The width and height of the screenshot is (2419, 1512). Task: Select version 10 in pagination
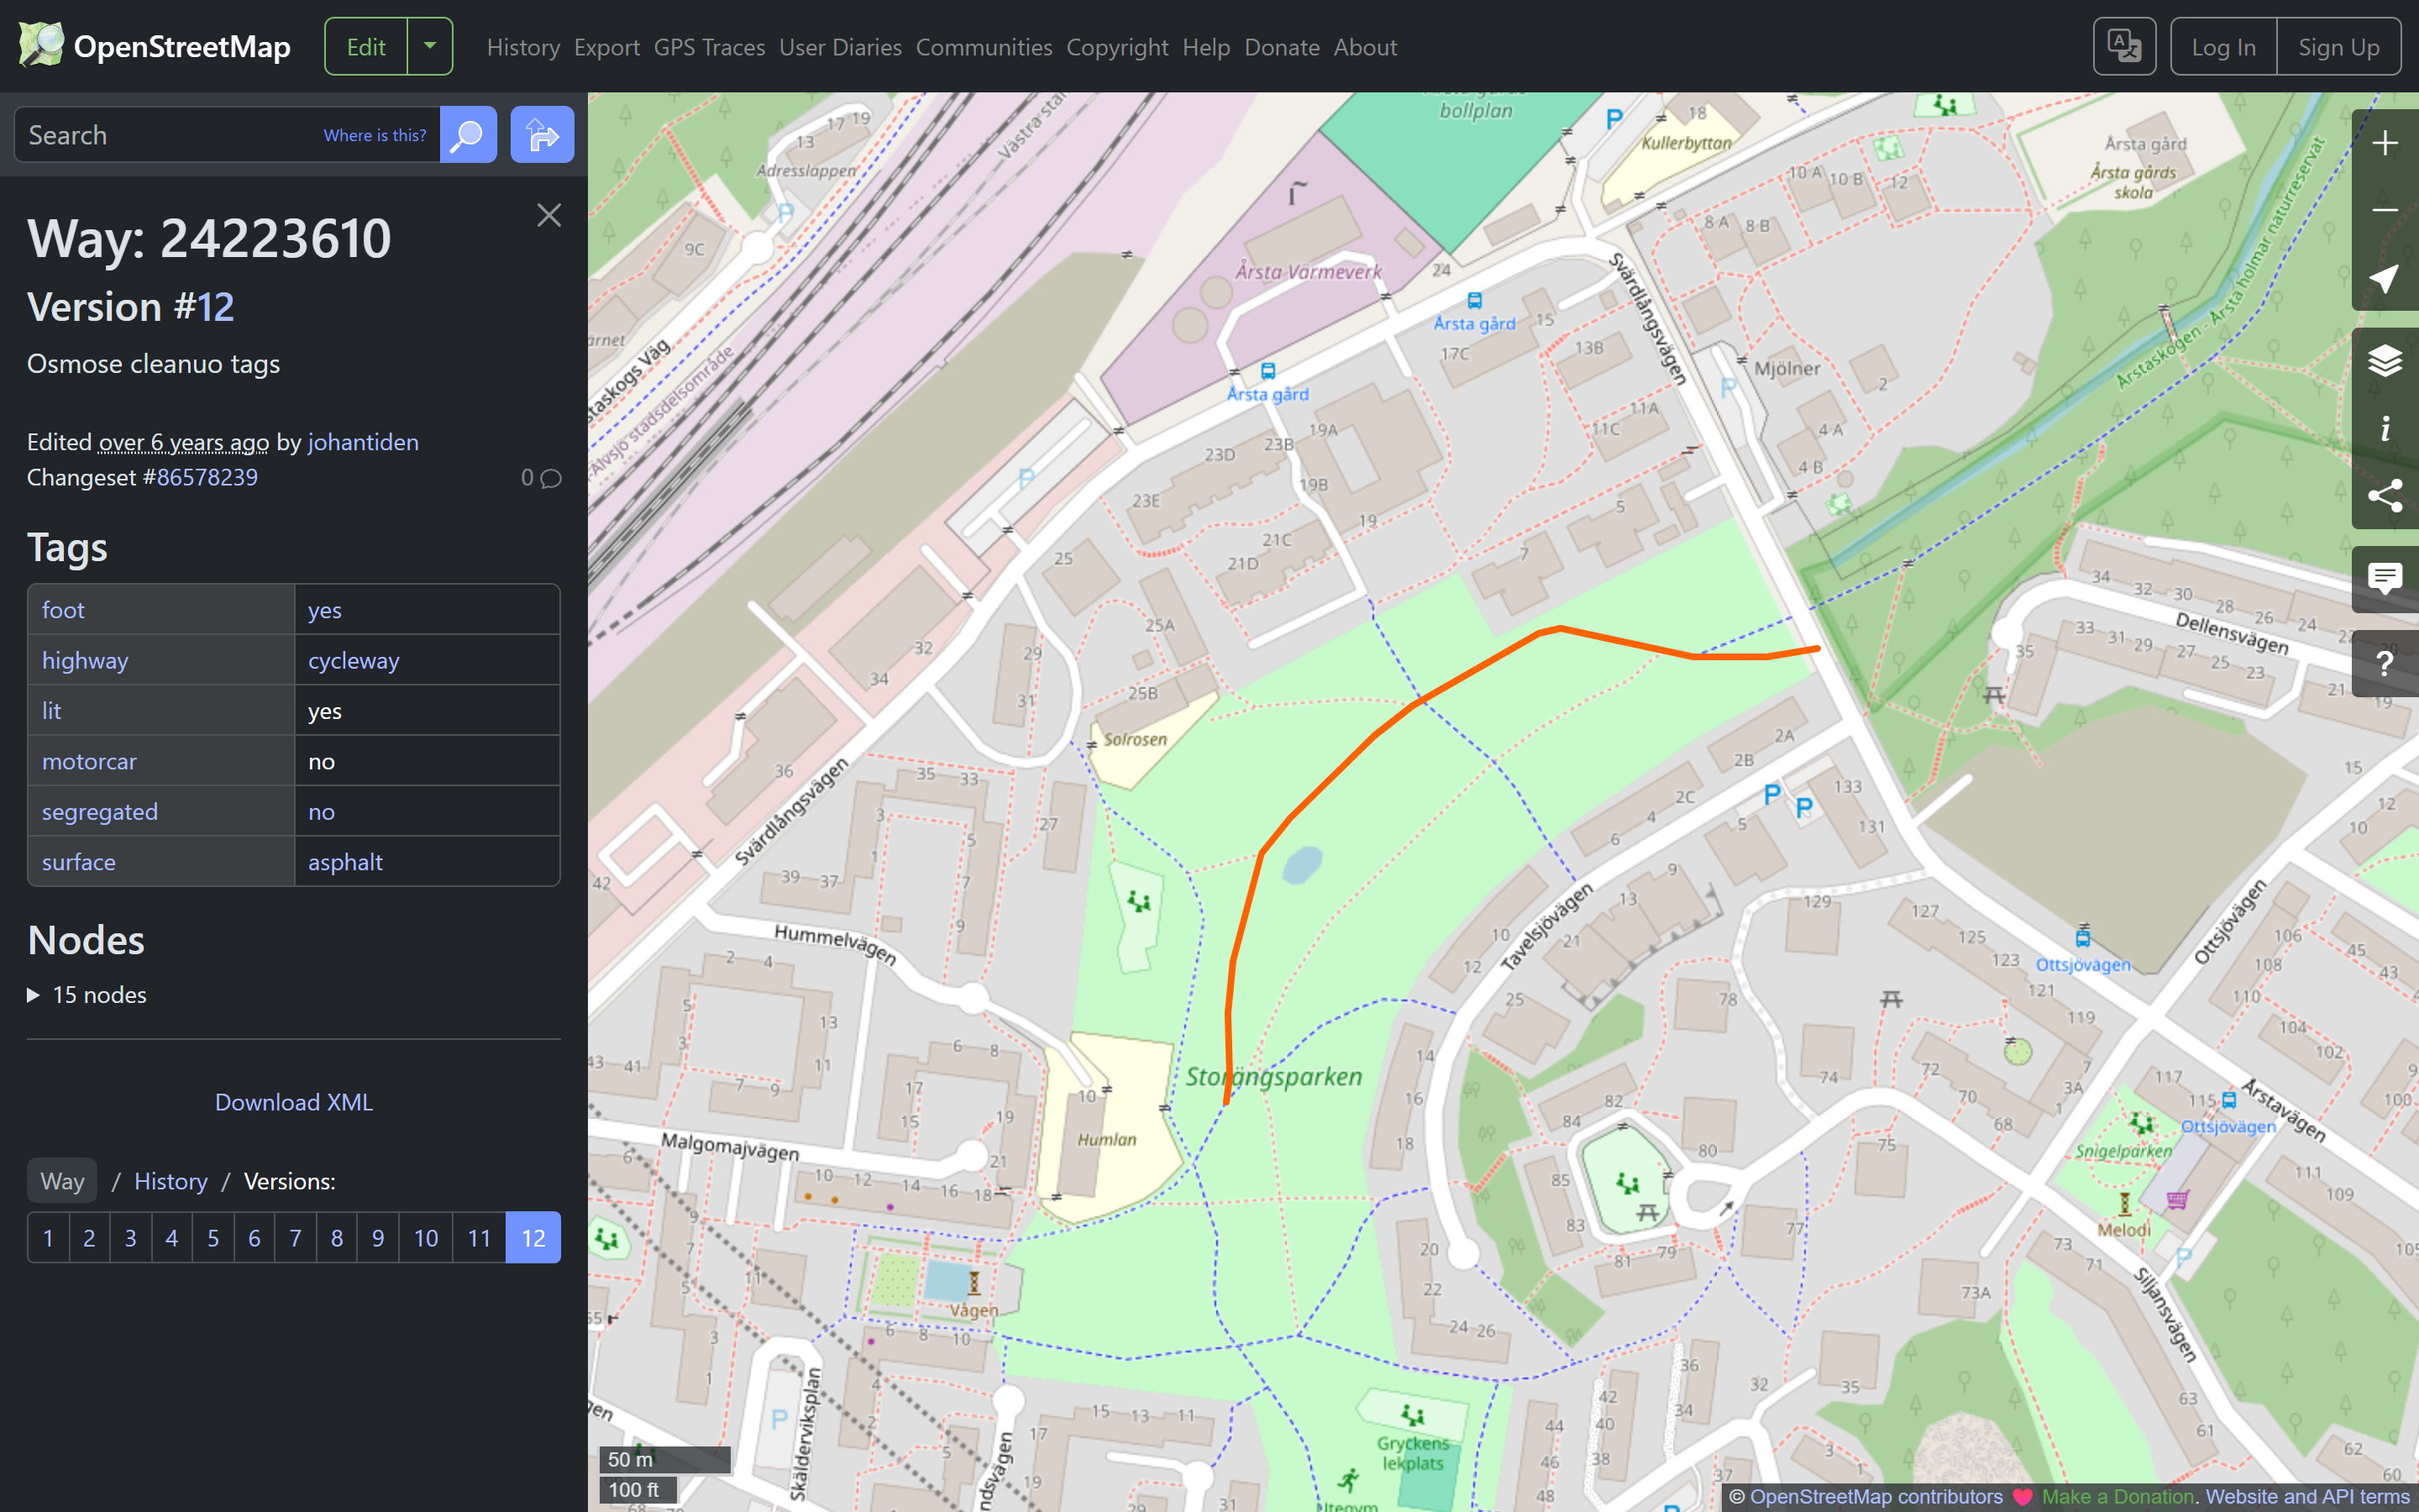click(x=426, y=1238)
